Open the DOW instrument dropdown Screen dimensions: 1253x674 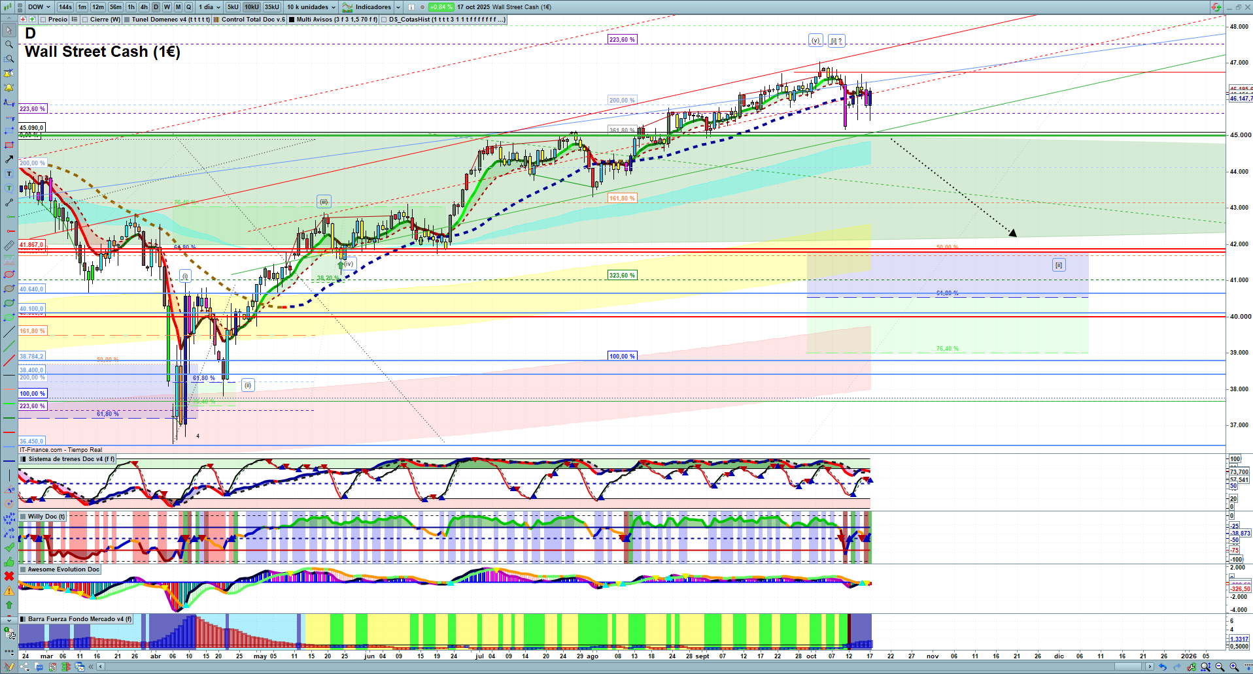click(x=39, y=7)
